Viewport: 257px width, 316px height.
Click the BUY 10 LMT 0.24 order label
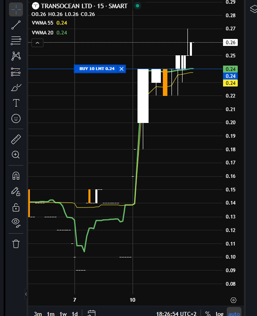96,69
